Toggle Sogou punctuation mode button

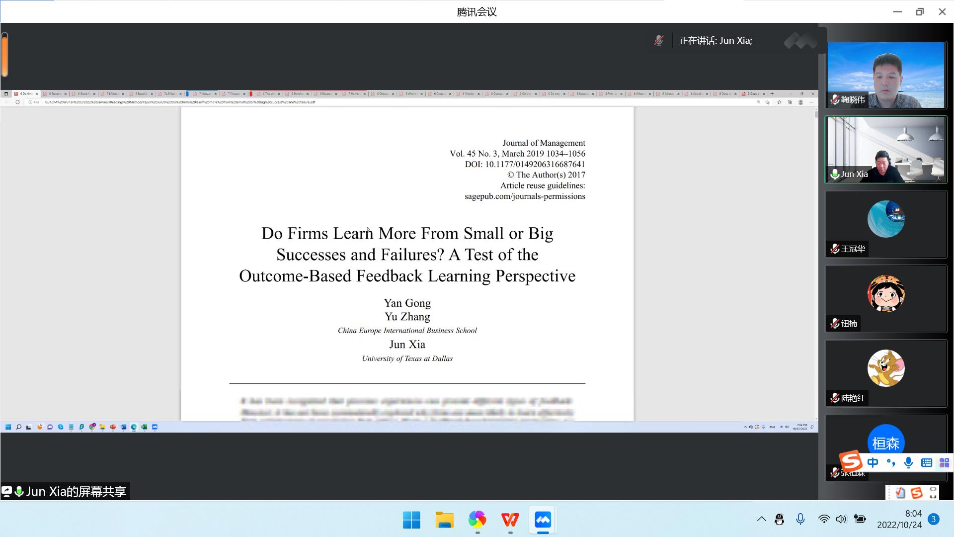coord(890,463)
